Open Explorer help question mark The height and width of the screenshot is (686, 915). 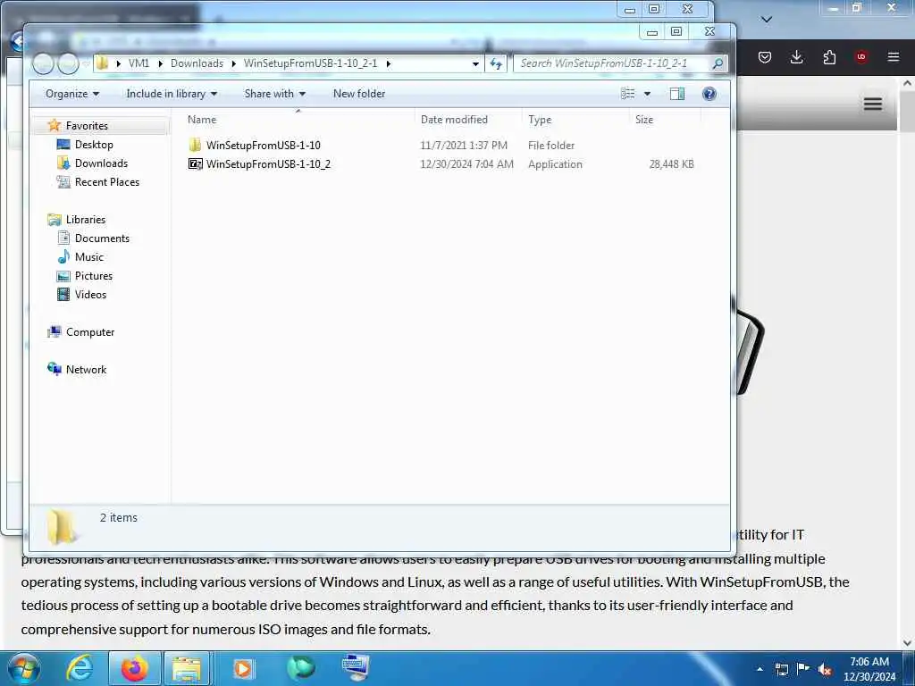709,93
